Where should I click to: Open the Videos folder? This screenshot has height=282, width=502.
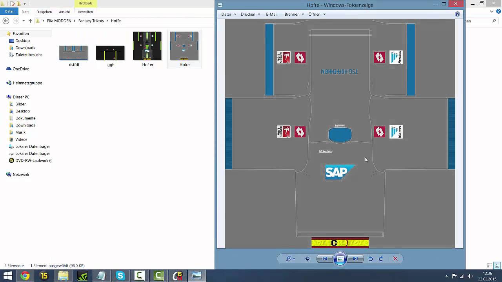click(x=21, y=139)
